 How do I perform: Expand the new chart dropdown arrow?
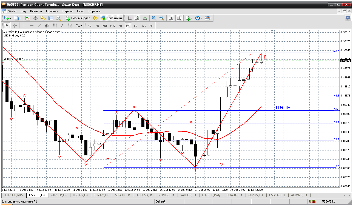[x=10, y=18]
